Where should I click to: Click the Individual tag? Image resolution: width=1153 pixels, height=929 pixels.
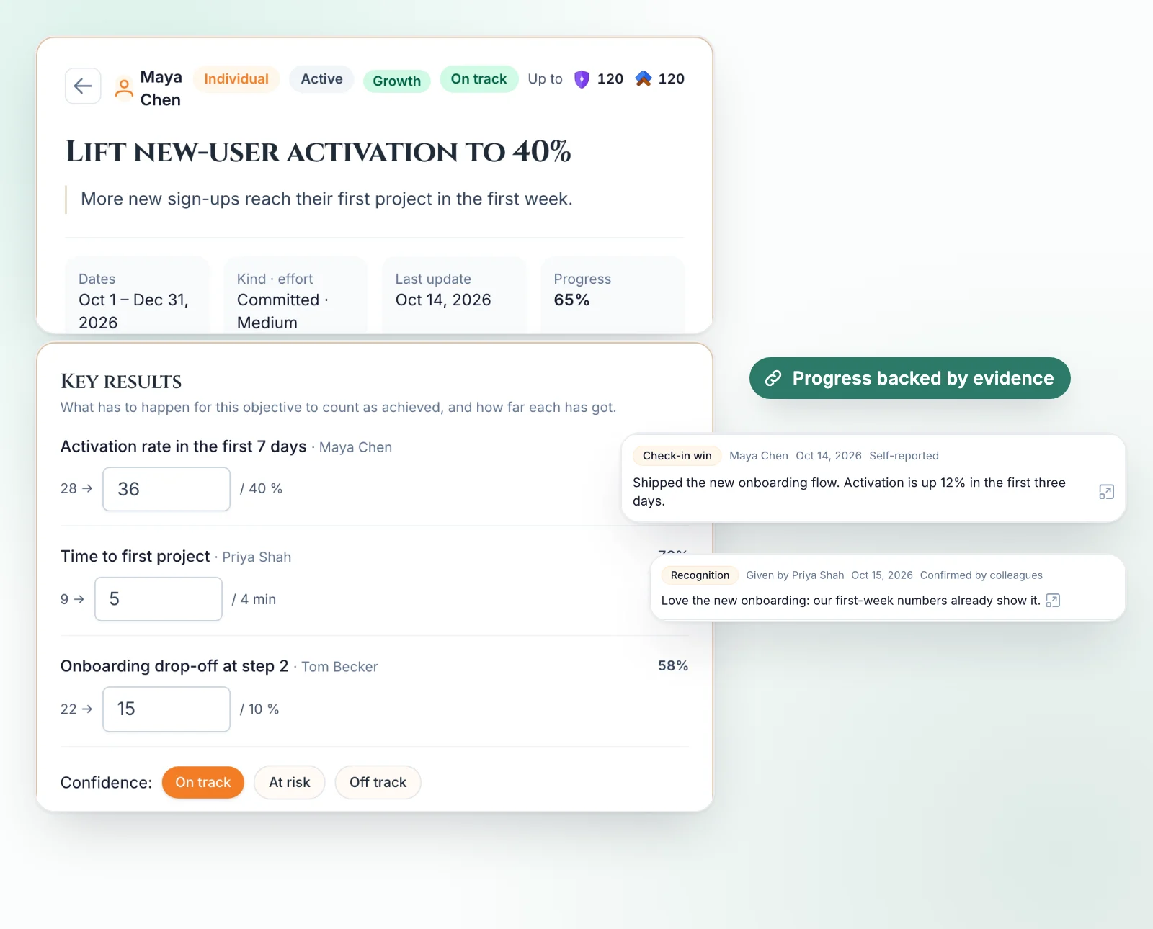236,79
